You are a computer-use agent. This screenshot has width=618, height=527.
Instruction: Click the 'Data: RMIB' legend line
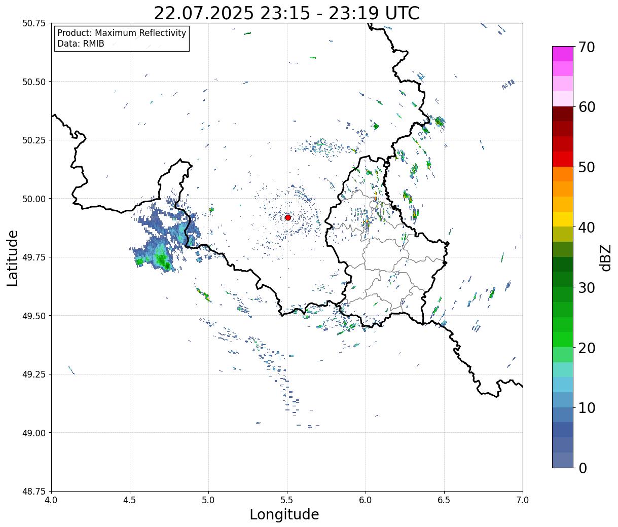click(81, 44)
